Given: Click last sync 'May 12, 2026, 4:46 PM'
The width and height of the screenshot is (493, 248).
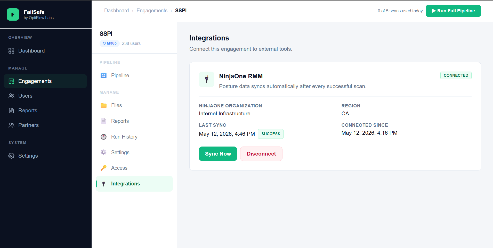Looking at the screenshot, I should click(x=227, y=134).
